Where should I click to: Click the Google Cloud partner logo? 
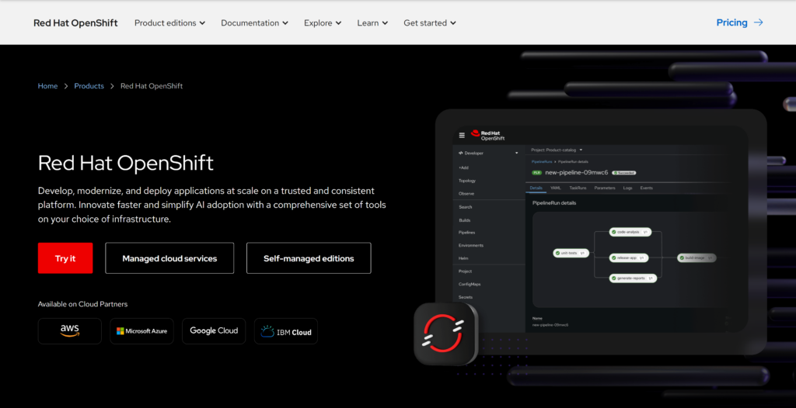214,331
